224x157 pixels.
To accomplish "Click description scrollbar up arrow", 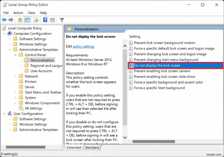I will [x=125, y=46].
